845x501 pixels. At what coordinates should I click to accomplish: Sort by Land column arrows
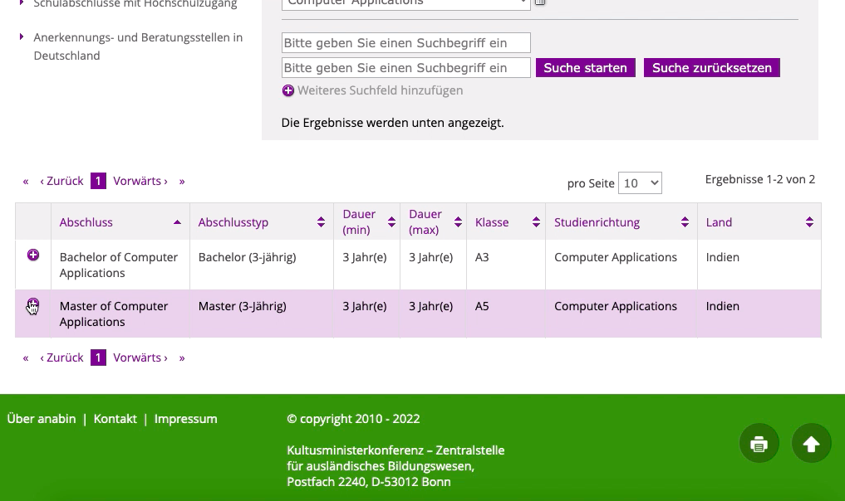(x=809, y=222)
